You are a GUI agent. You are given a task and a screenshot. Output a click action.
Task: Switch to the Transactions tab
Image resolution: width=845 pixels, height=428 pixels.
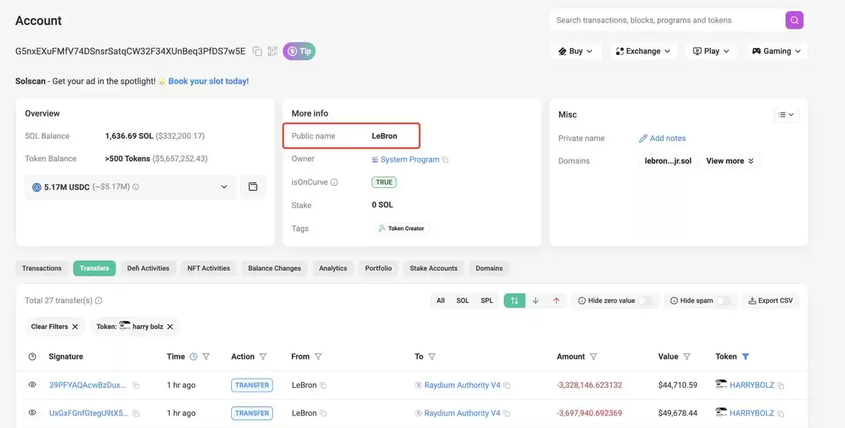(x=42, y=268)
